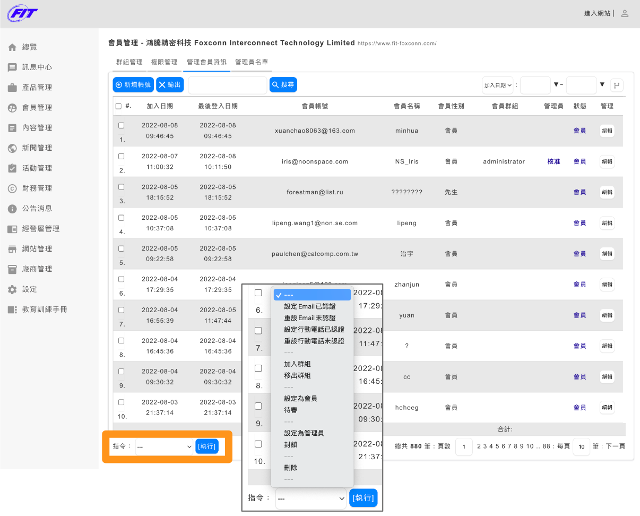
Task: Choose 移出群組 in the command menu
Action: click(x=297, y=376)
